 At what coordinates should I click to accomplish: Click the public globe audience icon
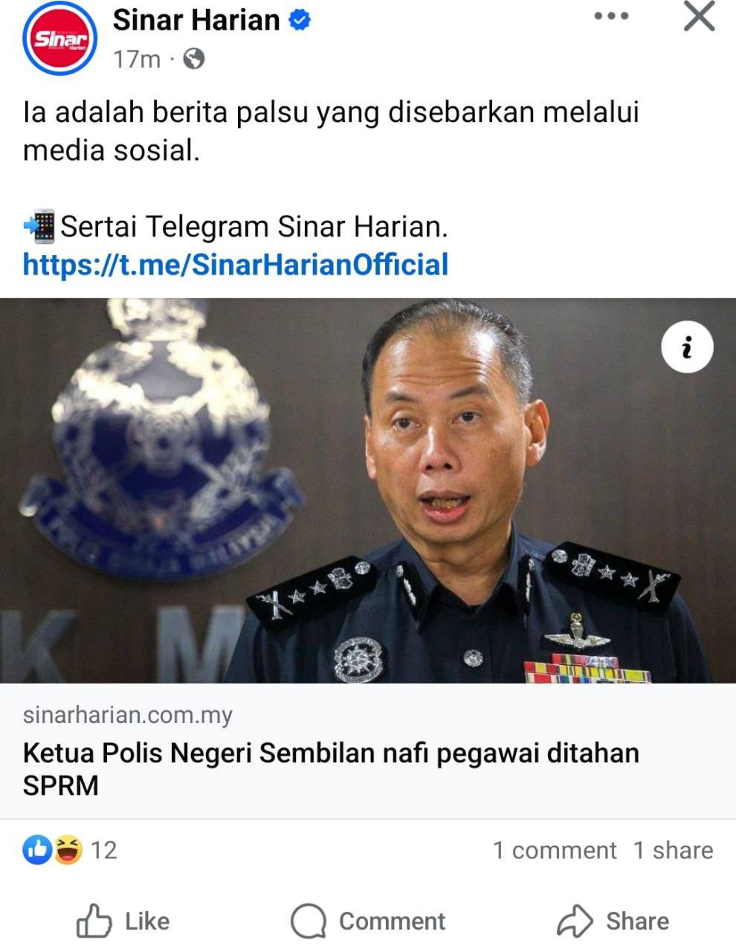[193, 59]
